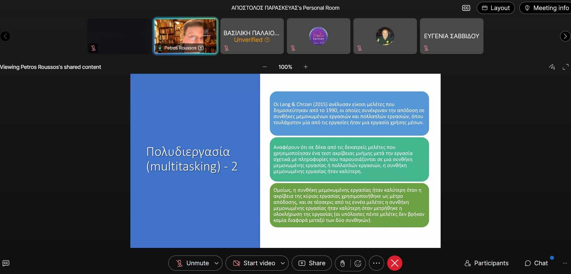Image resolution: width=571 pixels, height=274 pixels.
Task: Open the annotate pen tool
Action: (552, 67)
